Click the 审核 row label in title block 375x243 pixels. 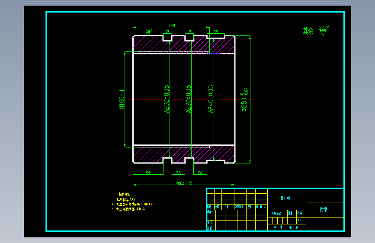pos(209,223)
